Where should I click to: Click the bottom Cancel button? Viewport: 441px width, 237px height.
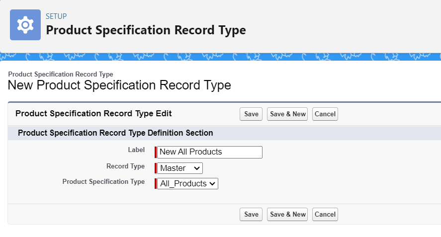pyautogui.click(x=325, y=214)
